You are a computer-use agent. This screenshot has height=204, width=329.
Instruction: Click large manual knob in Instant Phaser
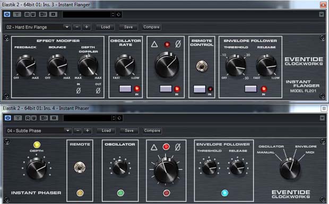coord(166,170)
